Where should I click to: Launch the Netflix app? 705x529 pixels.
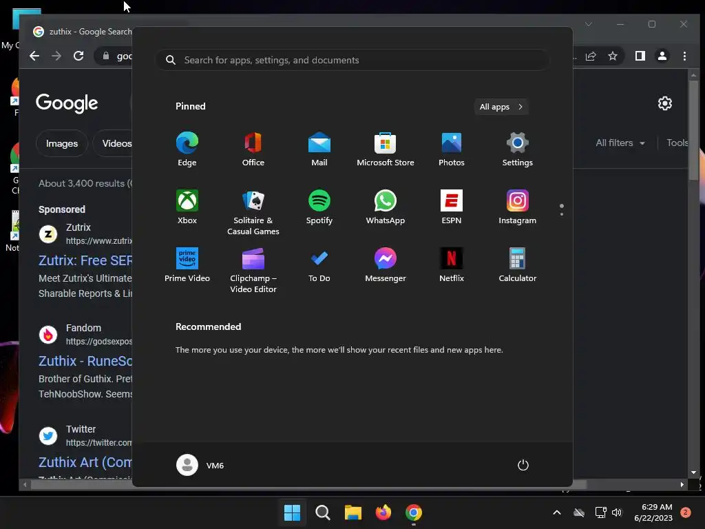(452, 265)
